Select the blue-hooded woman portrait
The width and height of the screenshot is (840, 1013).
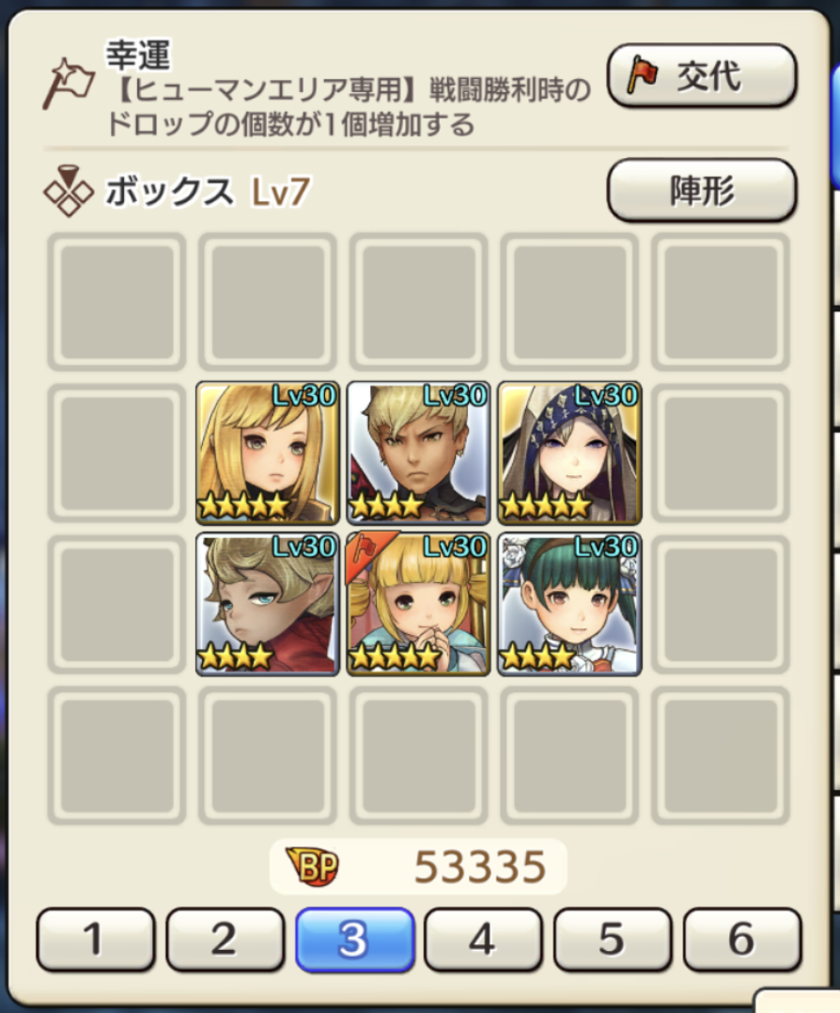tap(569, 452)
